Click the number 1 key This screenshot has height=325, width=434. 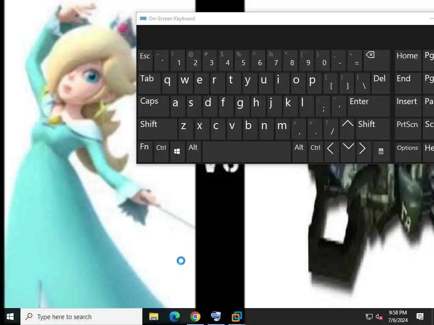pos(178,60)
